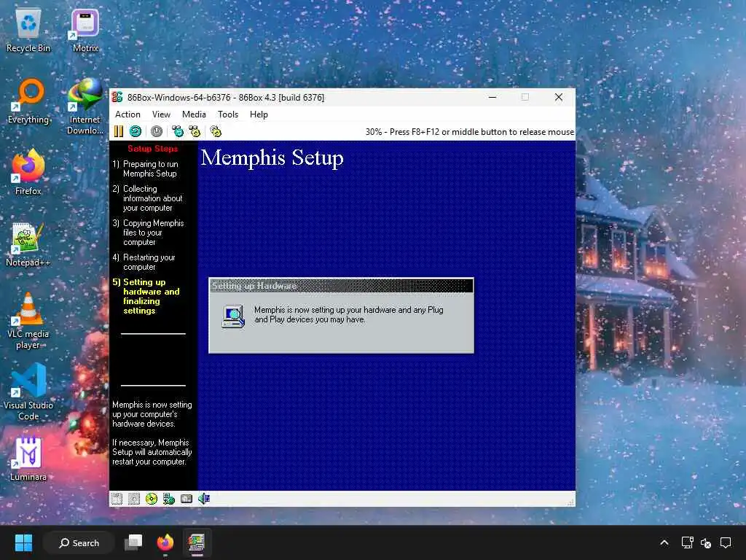
Task: Click the CD-ROM disc status bar icon
Action: click(152, 499)
